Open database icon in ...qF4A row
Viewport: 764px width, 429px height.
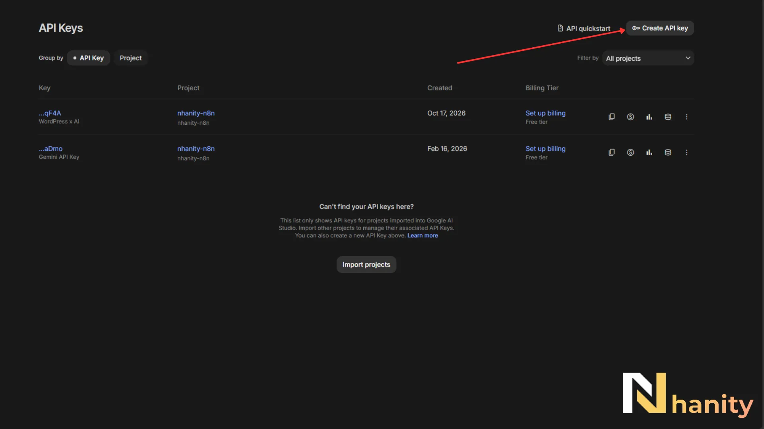pos(668,117)
